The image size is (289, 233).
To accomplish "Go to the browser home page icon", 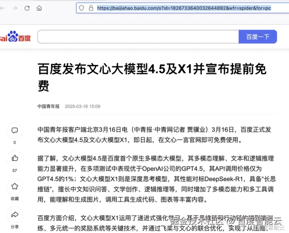I will pyautogui.click(x=39, y=8).
